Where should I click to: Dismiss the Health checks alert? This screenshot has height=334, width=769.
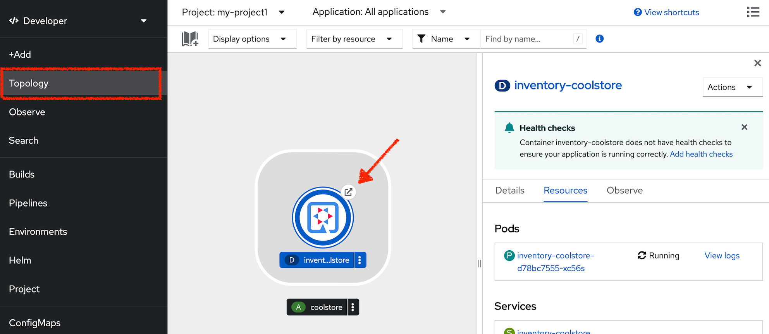pos(744,127)
